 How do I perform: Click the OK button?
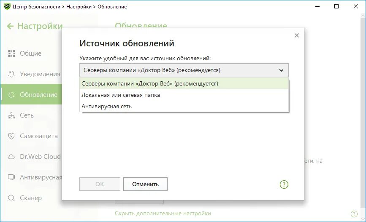pos(100,184)
